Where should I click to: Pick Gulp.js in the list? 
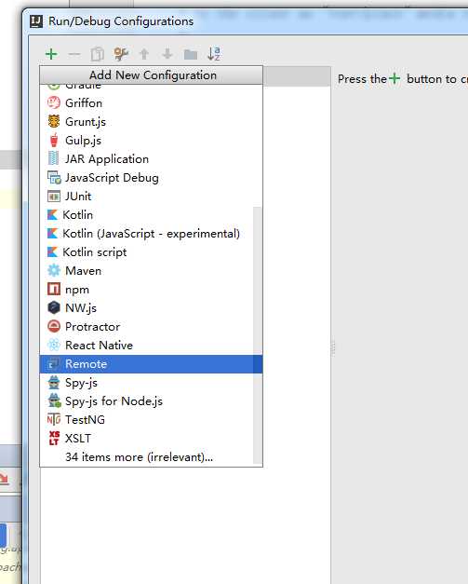tap(151, 140)
